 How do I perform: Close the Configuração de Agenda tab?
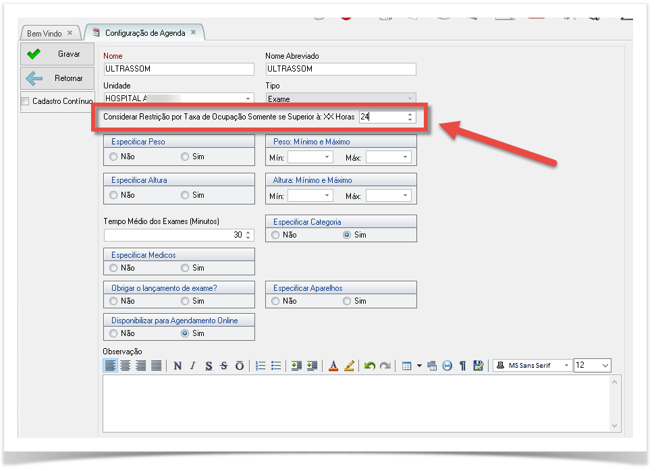click(193, 32)
